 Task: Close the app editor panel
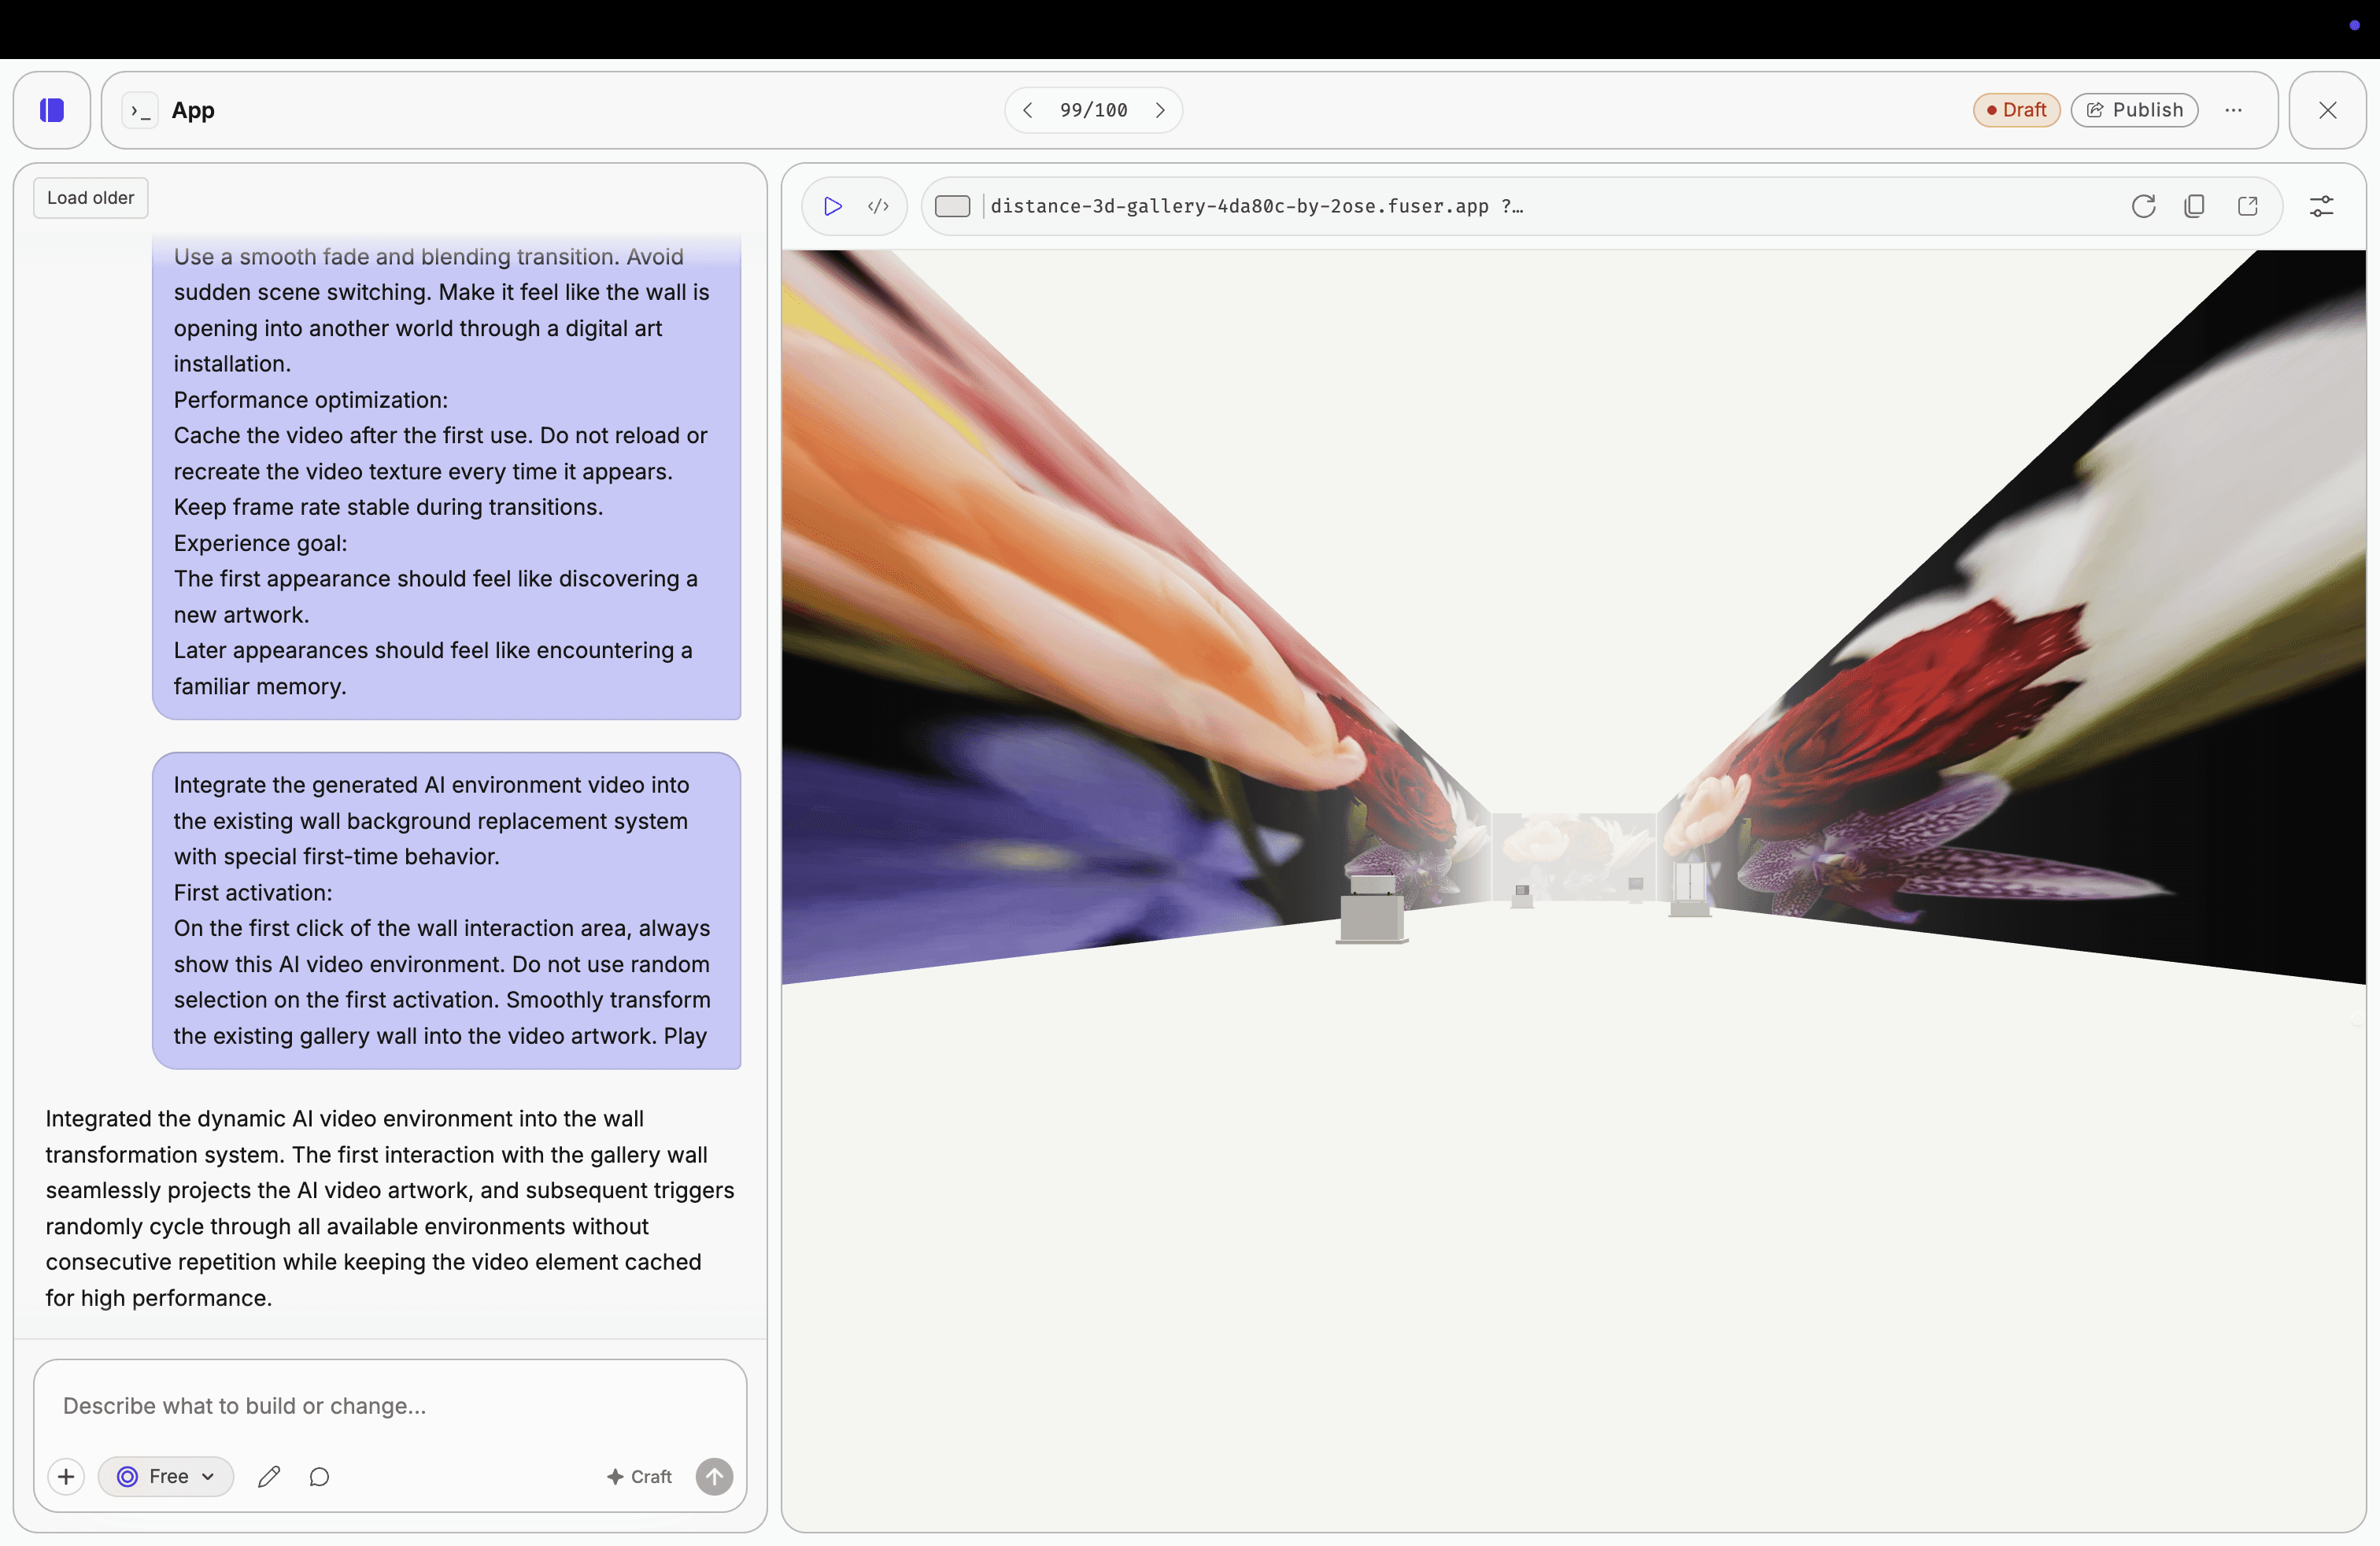(x=2328, y=110)
